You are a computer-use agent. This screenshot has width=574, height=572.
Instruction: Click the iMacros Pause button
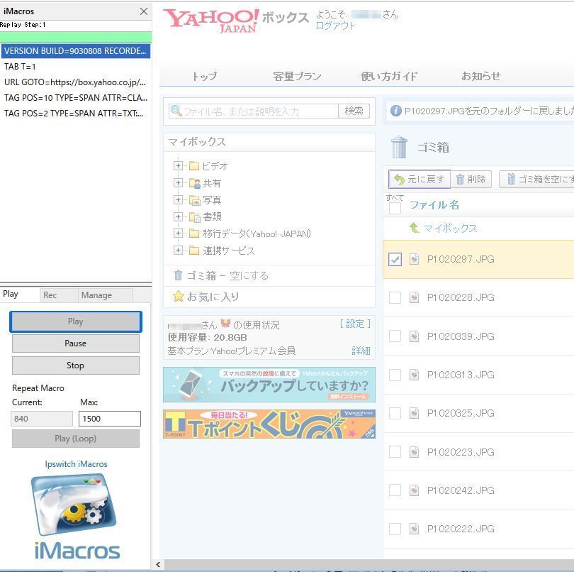click(75, 343)
